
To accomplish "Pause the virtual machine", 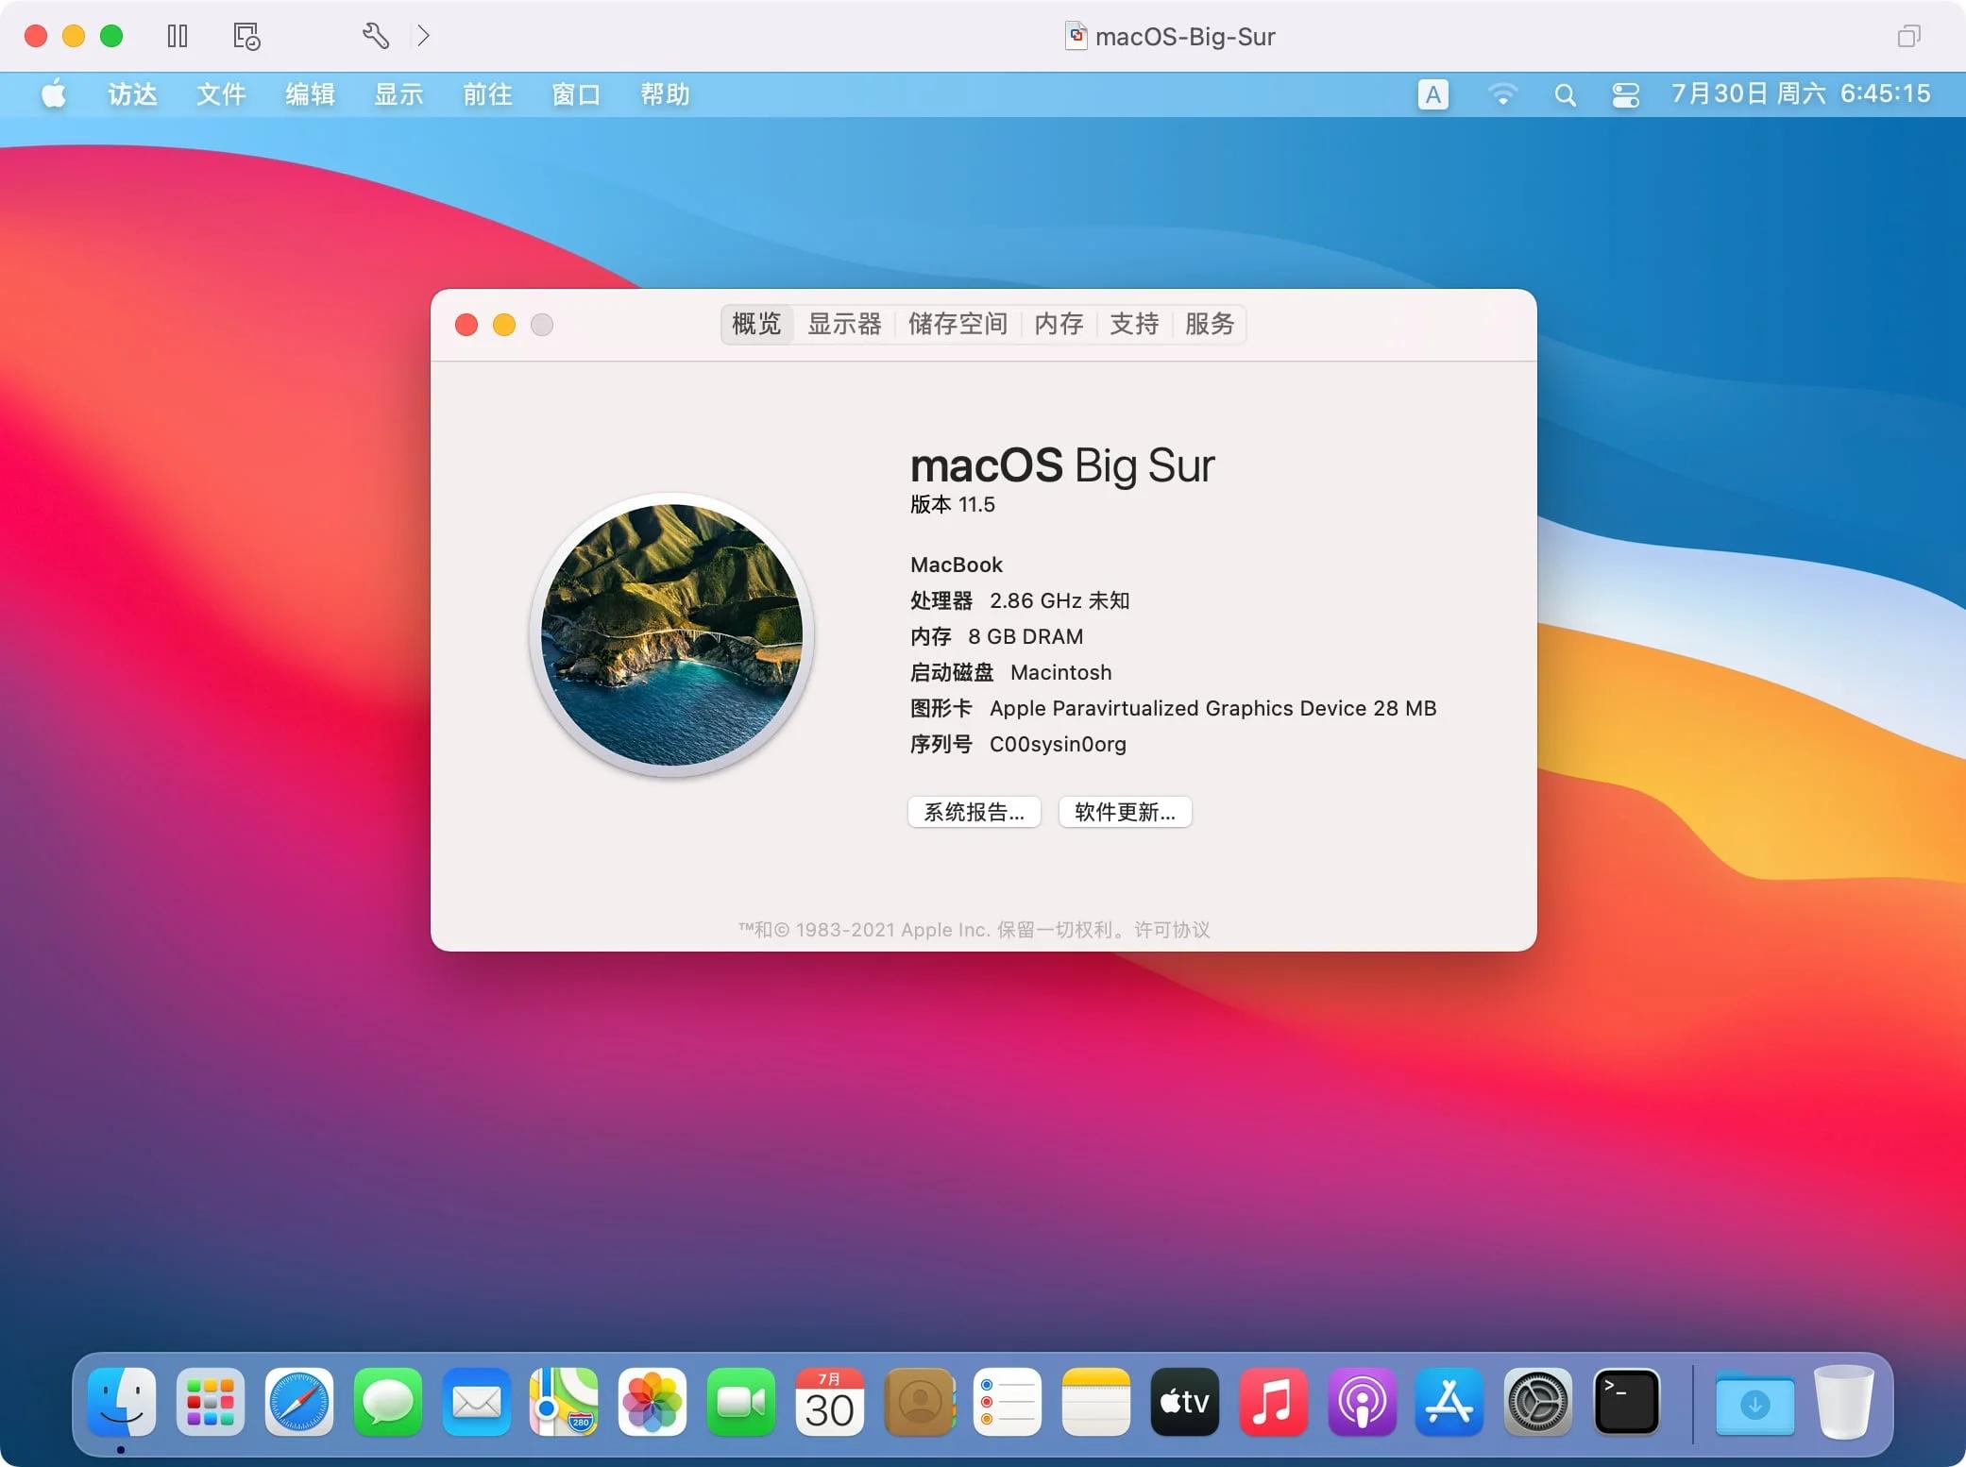I will [178, 36].
